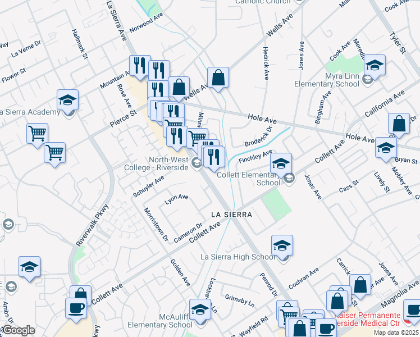Image resolution: width=420 pixels, height=337 pixels.
Task: Select the school marker above Bryan St
Action: [386, 148]
